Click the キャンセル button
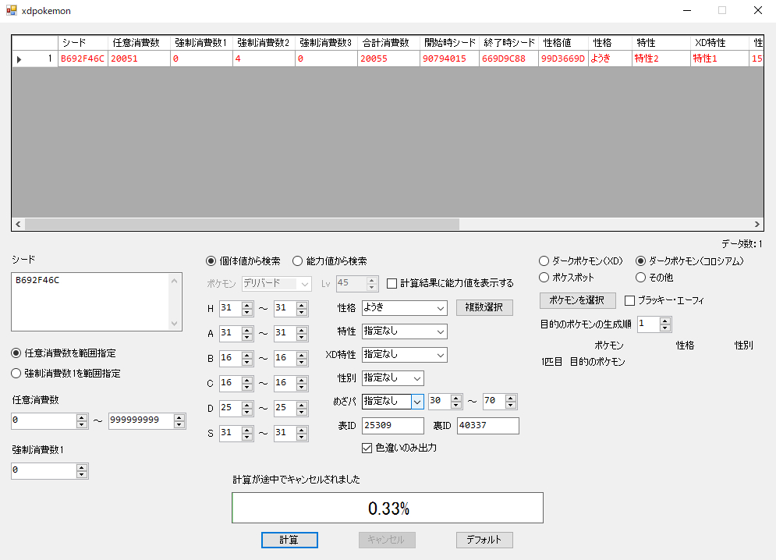Image resolution: width=776 pixels, height=560 pixels. pos(387,540)
